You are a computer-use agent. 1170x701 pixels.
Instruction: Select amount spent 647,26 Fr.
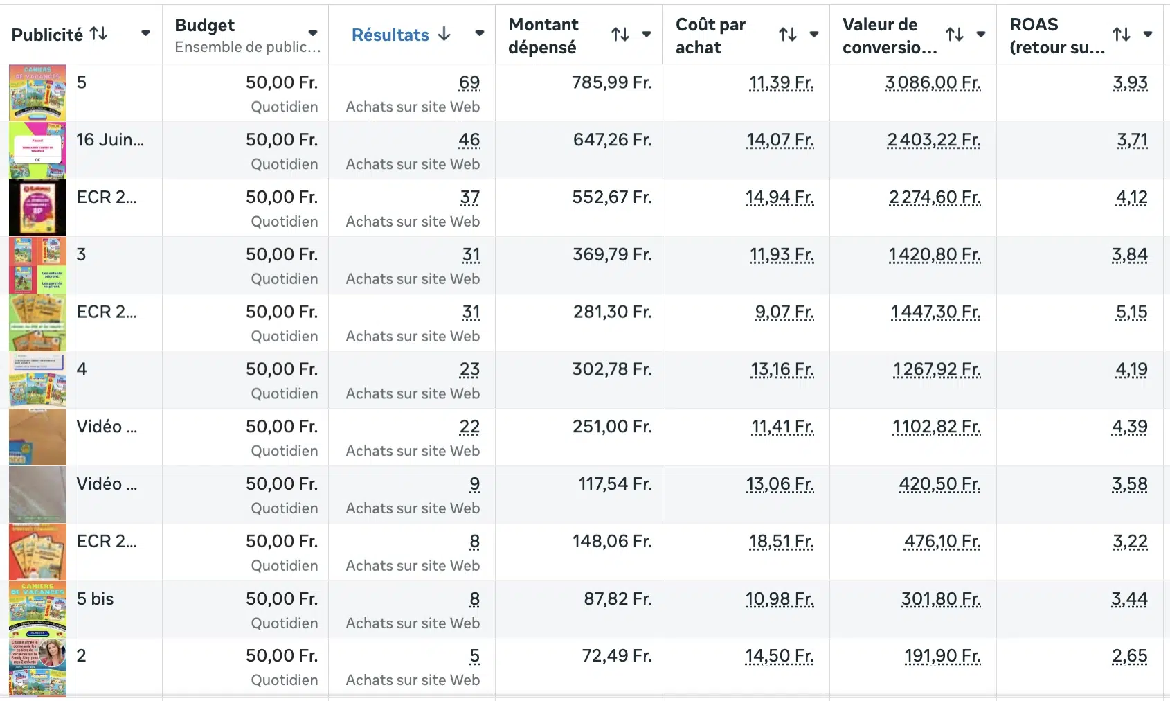tap(613, 140)
